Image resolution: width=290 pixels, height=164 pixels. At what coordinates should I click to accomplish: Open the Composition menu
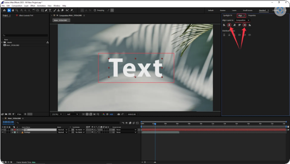pyautogui.click(x=17, y=6)
